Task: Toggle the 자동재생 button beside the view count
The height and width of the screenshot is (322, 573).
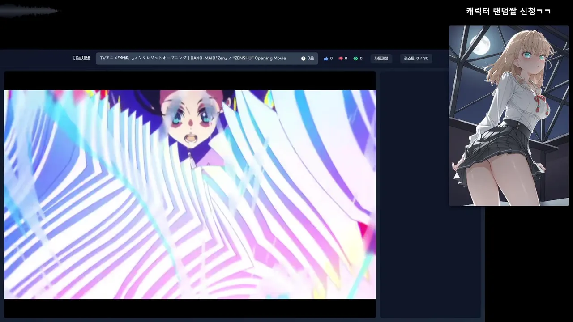Action: (381, 59)
